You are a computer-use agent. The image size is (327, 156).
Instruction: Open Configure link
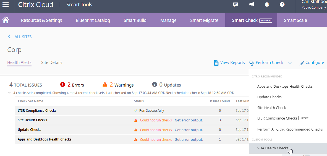tap(315, 63)
